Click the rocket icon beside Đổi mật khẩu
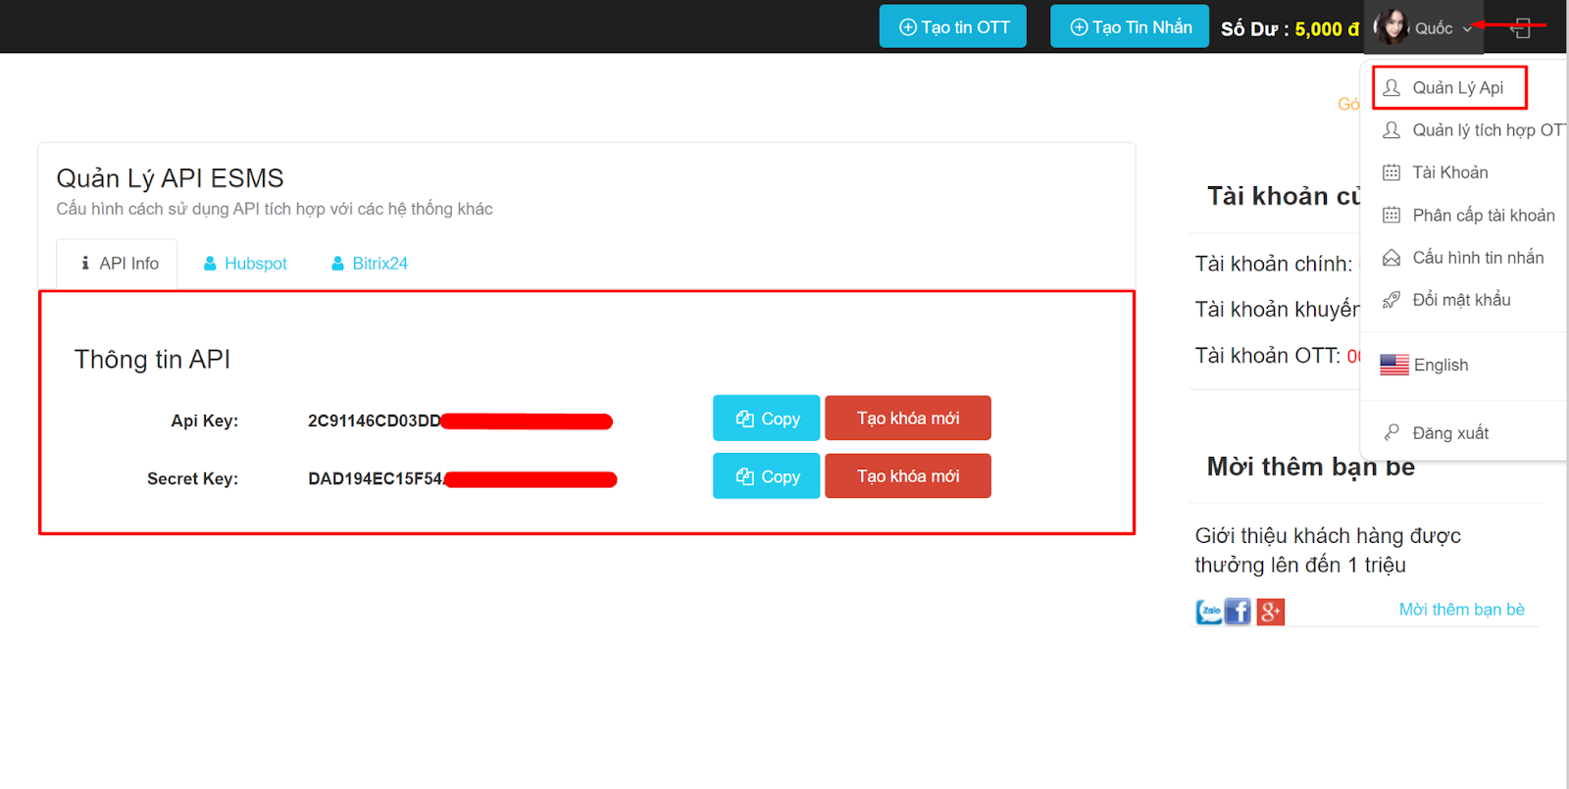This screenshot has height=789, width=1569. click(1392, 300)
